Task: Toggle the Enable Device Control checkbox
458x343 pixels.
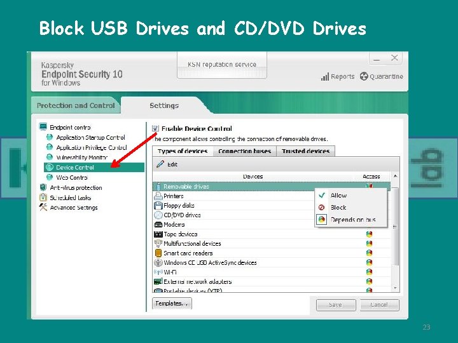Action: tap(155, 128)
